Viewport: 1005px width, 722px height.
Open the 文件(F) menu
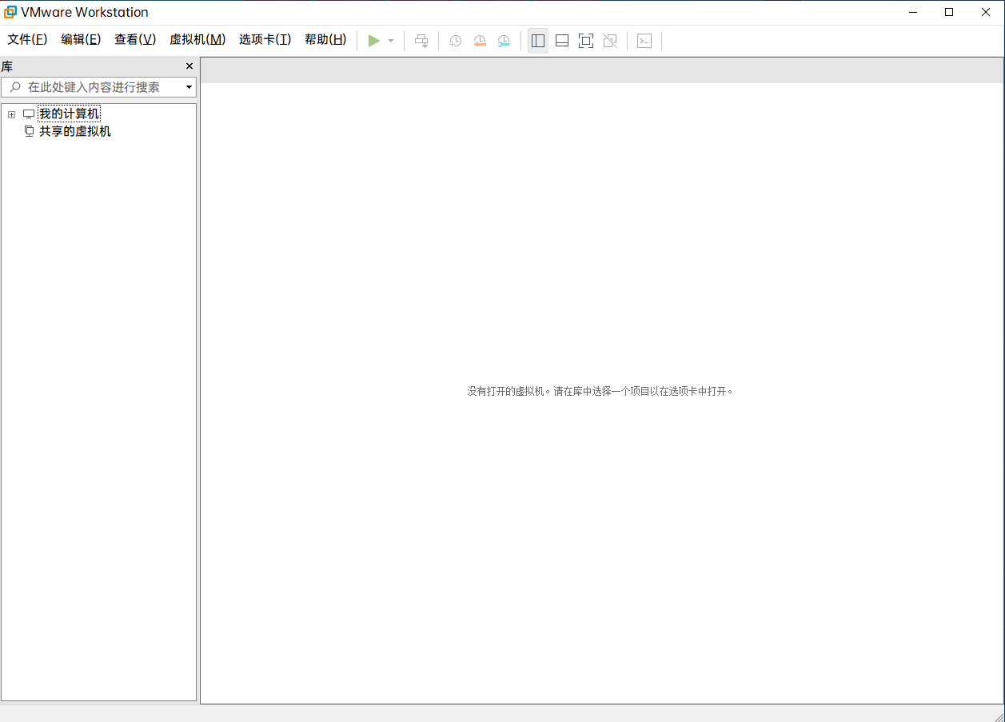tap(27, 39)
